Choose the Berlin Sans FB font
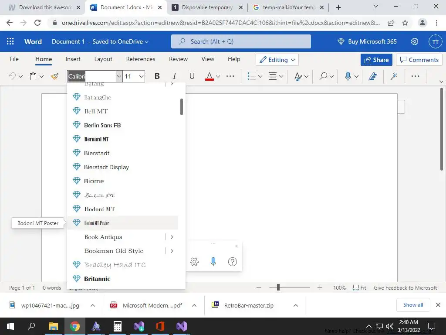Screen dimensions: 446x335 coord(122,125)
